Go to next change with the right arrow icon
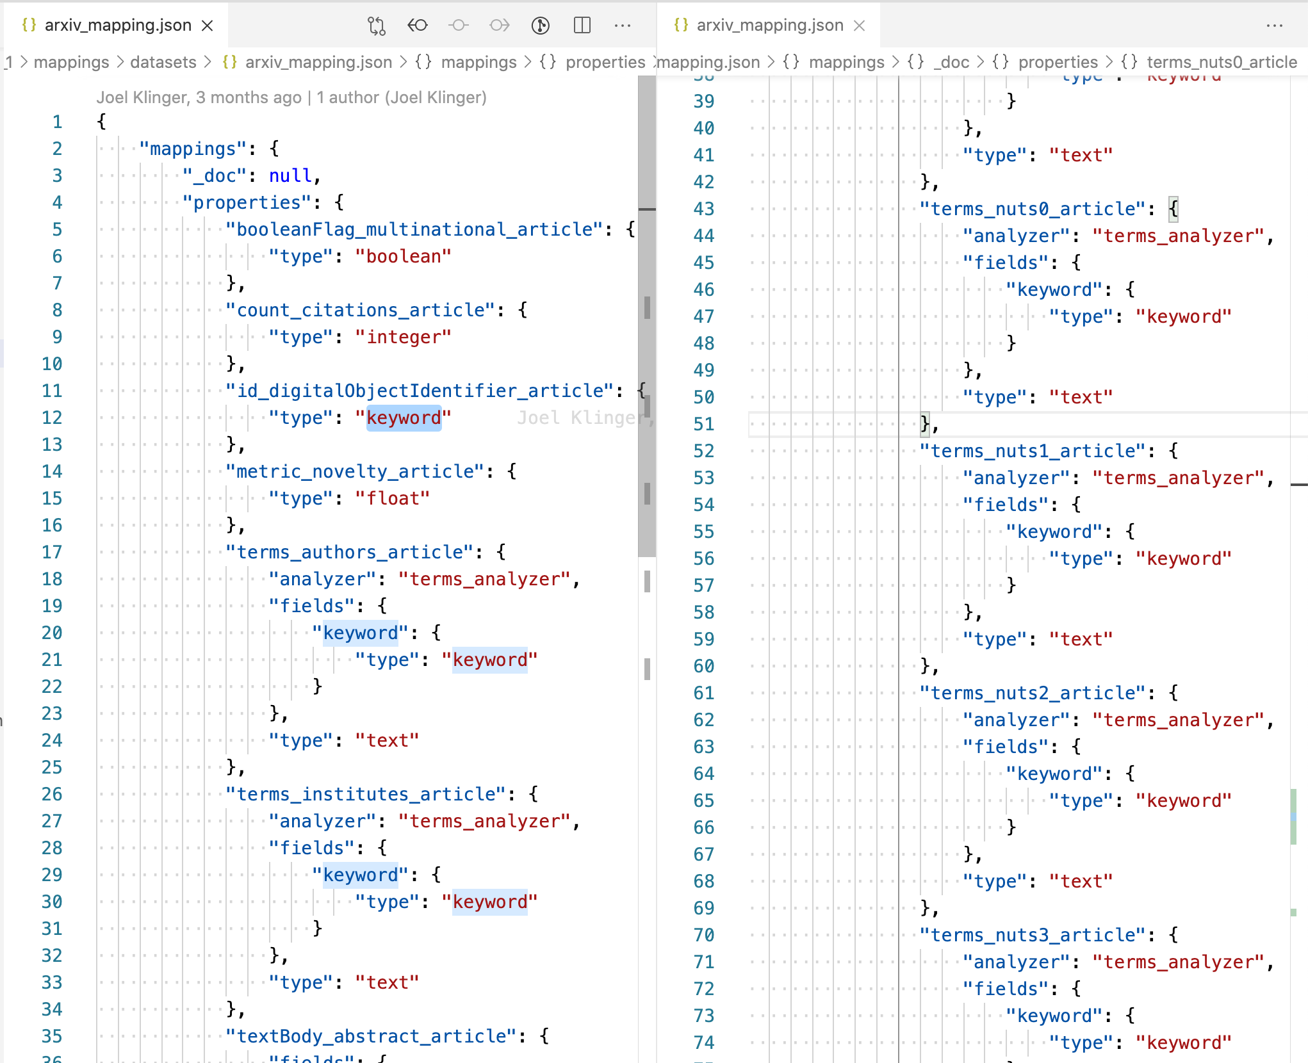Image resolution: width=1308 pixels, height=1063 pixels. 500,26
